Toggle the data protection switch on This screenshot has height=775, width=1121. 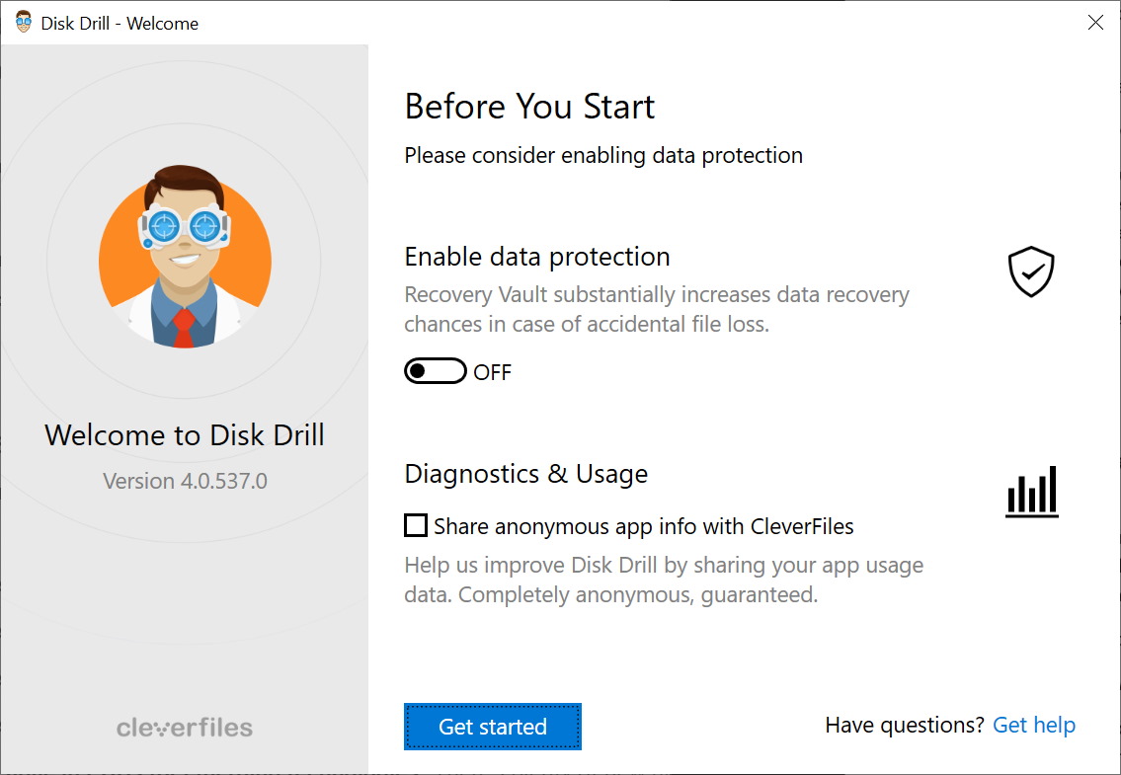pyautogui.click(x=436, y=371)
